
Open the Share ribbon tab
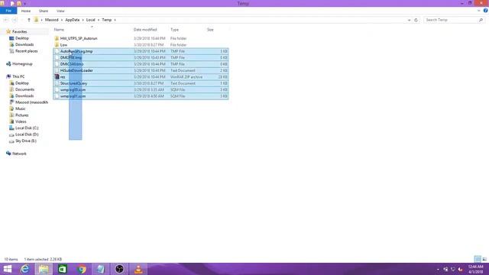click(x=44, y=11)
